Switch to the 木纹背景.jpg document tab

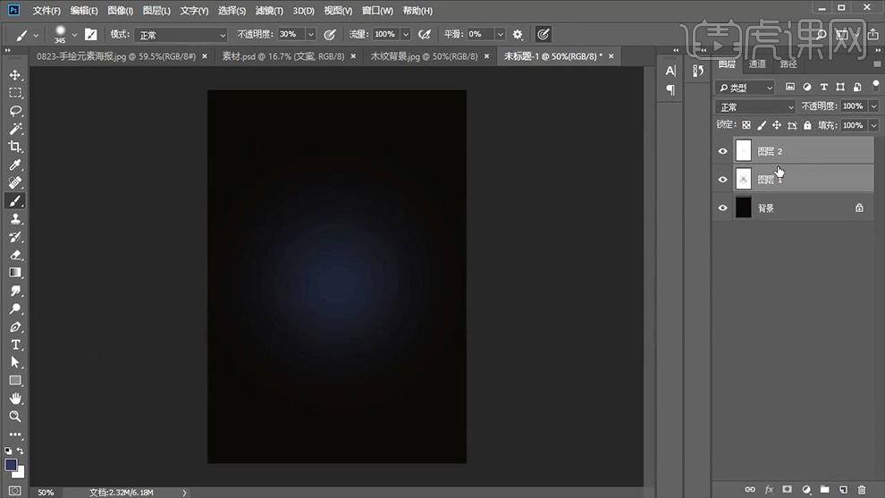(425, 55)
